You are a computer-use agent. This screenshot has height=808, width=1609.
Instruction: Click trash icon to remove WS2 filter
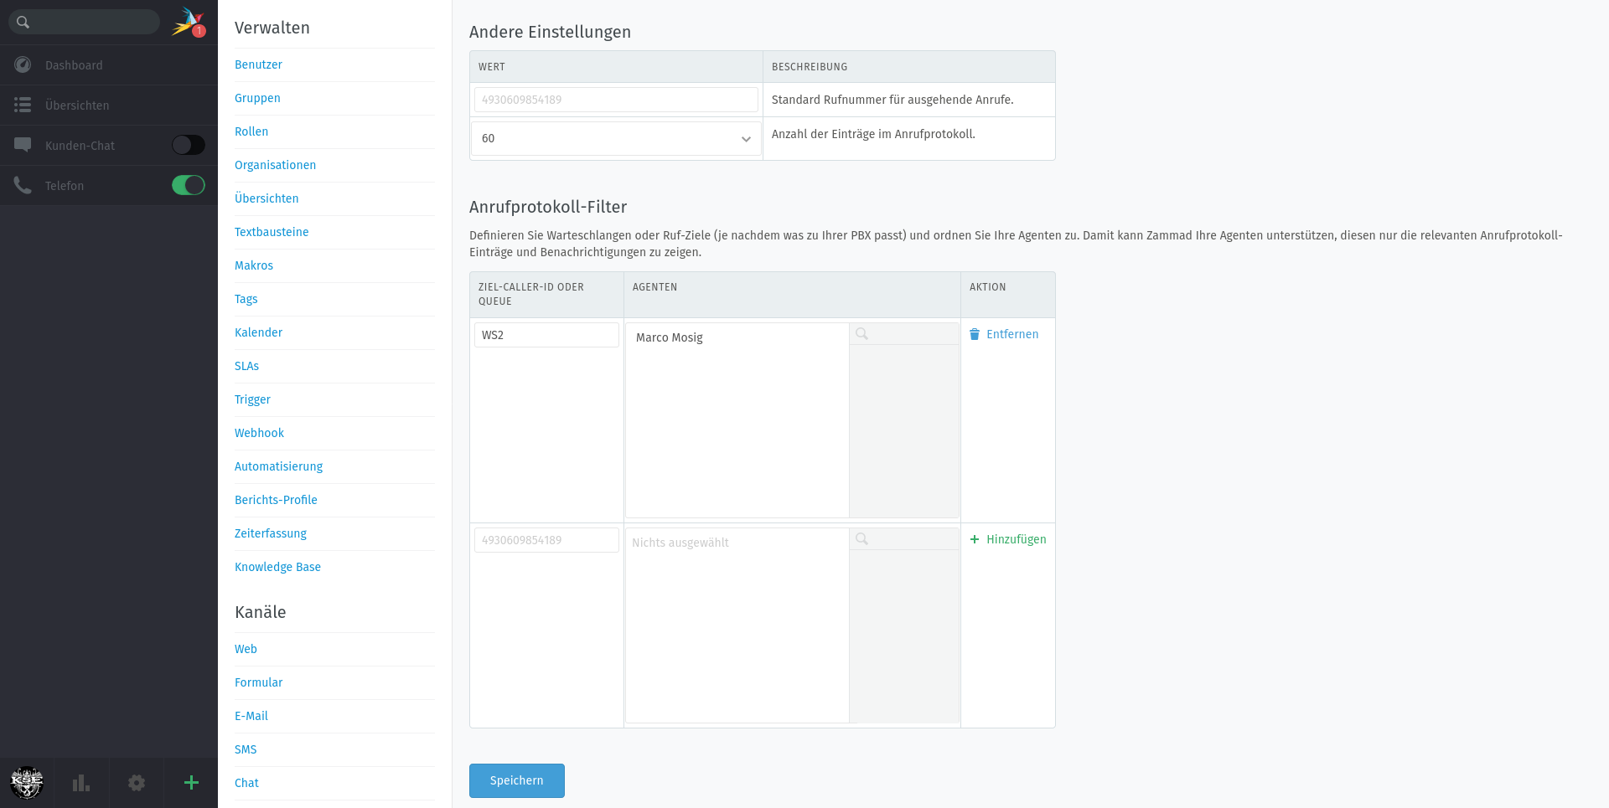pyautogui.click(x=975, y=335)
